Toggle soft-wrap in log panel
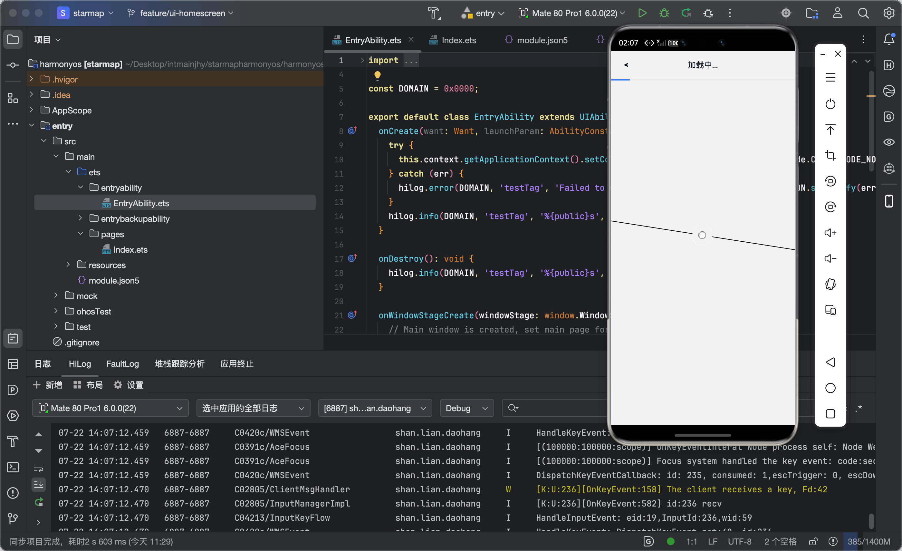 (38, 468)
